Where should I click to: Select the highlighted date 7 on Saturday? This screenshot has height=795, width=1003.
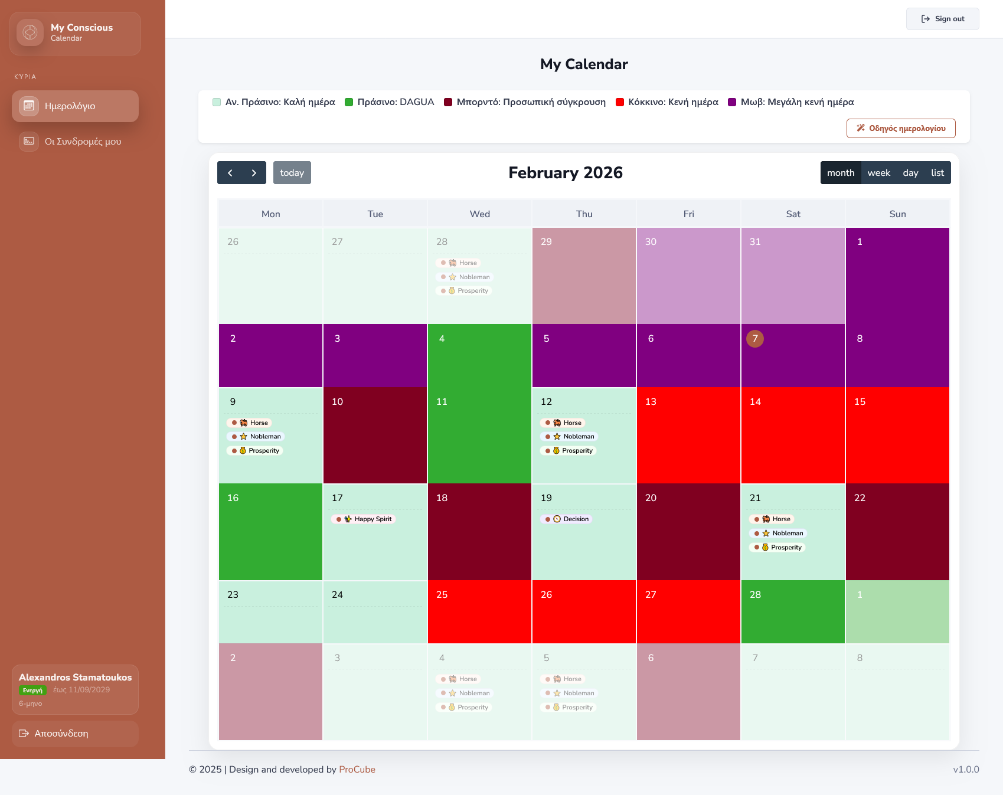point(755,339)
